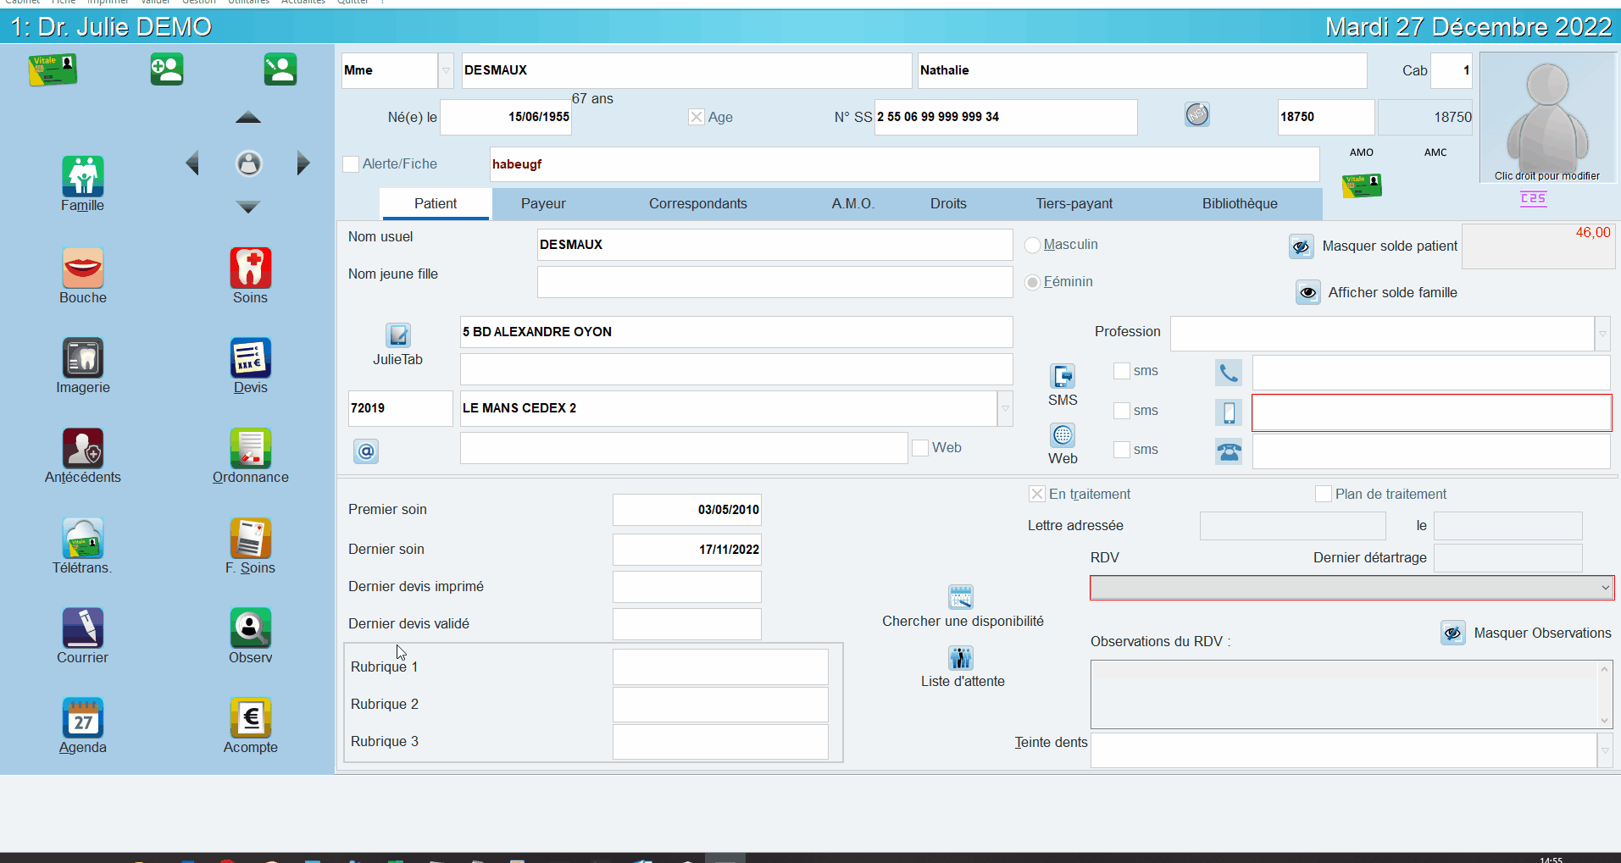Open the Courrier letters icon

(x=82, y=628)
